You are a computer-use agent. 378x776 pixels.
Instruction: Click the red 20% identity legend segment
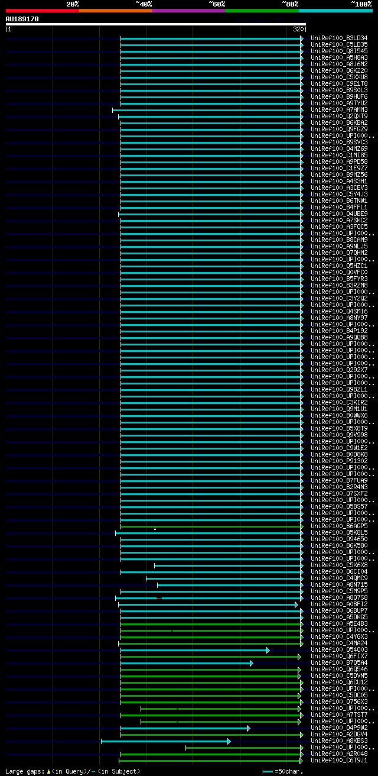(x=42, y=11)
